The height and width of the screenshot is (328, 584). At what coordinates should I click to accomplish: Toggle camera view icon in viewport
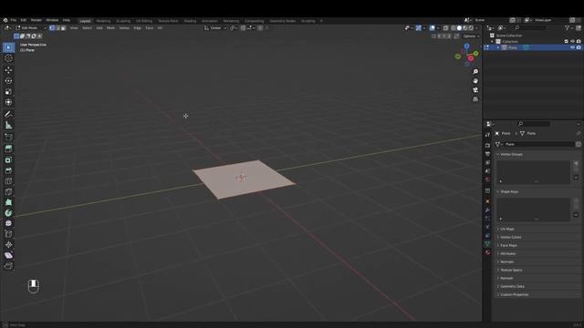(x=475, y=90)
